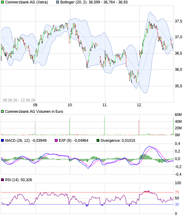The height and width of the screenshot is (217, 188).
Task: Click the gray volume spike at day 09 open
Action: [35, 128]
